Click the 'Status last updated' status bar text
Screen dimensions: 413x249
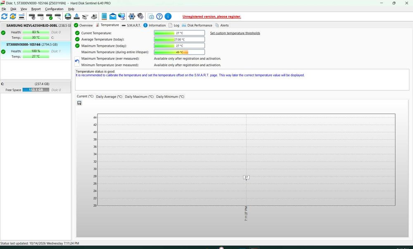40,244
